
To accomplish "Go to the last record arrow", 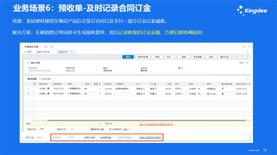I will [250, 57].
